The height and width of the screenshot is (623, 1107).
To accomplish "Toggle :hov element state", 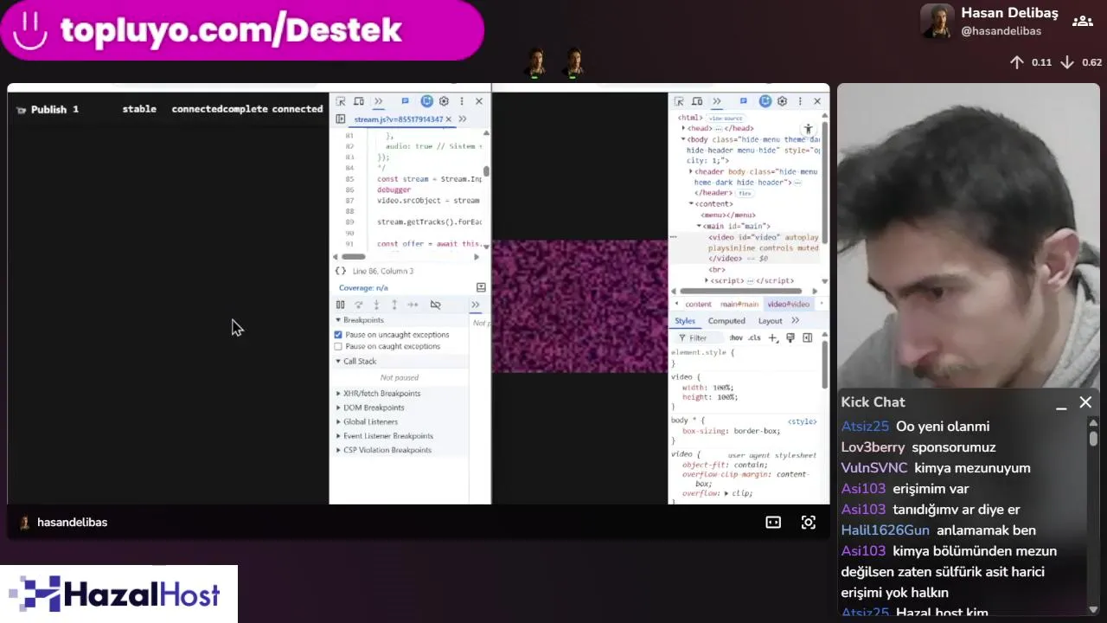I will click(x=736, y=338).
